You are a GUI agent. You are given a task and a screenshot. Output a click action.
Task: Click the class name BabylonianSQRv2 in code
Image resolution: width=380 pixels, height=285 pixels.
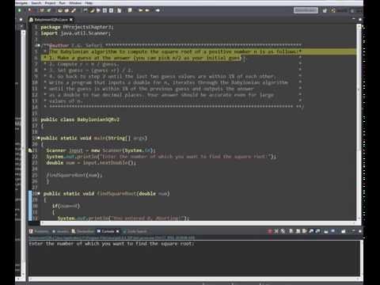(98, 120)
